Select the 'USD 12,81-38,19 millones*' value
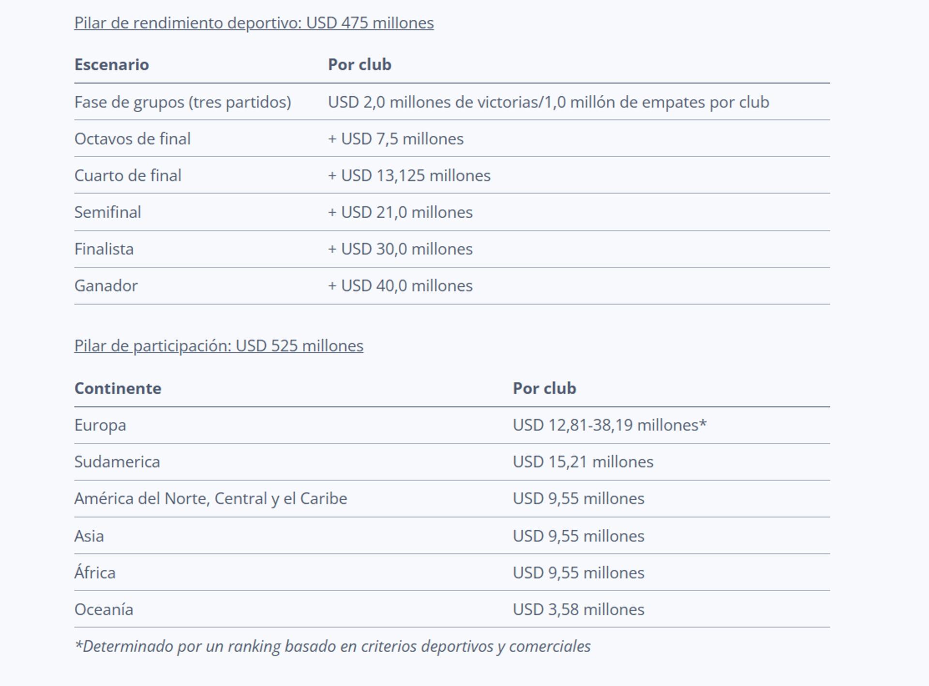 [610, 425]
